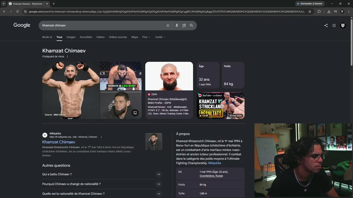Open the ESPN MMA Profile card title
Viewport: 353px width, 198px height.
[167, 101]
